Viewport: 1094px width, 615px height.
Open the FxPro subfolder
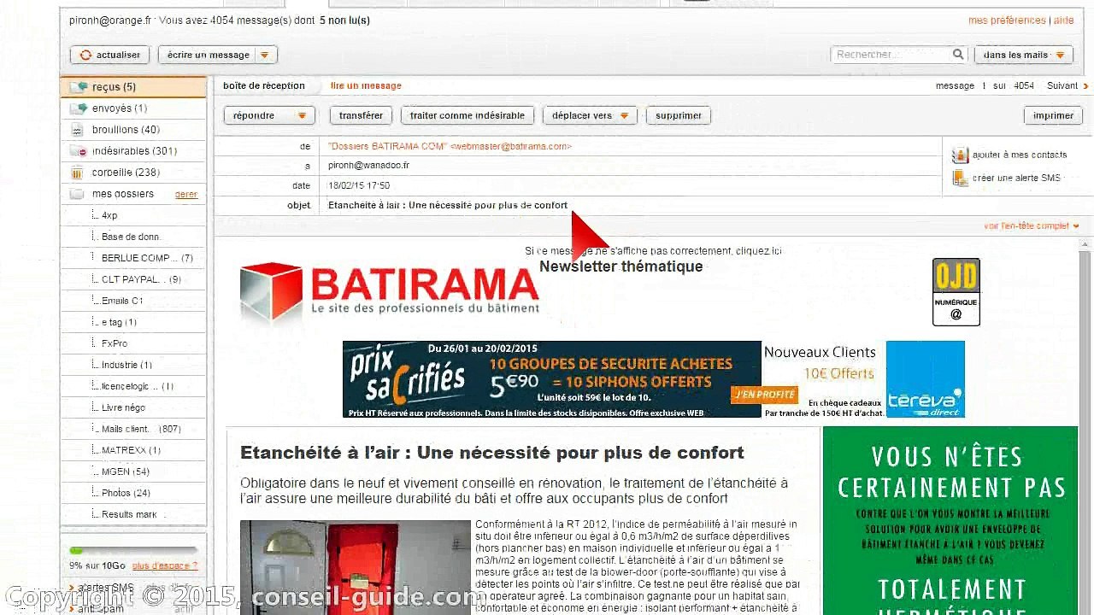pos(115,343)
